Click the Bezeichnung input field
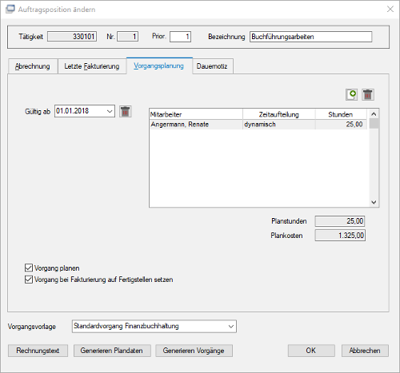The height and width of the screenshot is (373, 400). pos(310,37)
